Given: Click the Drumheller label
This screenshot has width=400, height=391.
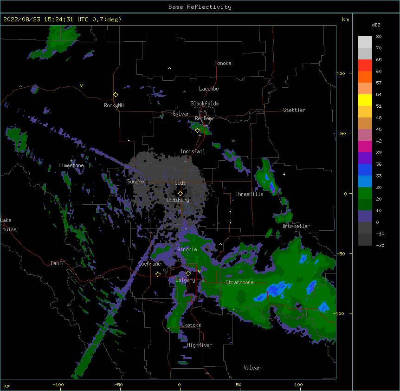Looking at the screenshot, I should (296, 226).
